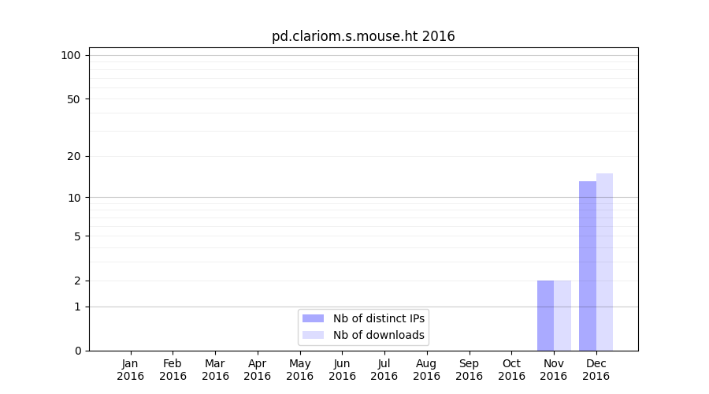
Task: Click the 'Nb of downloads' legend color swatch
Action: 313,335
